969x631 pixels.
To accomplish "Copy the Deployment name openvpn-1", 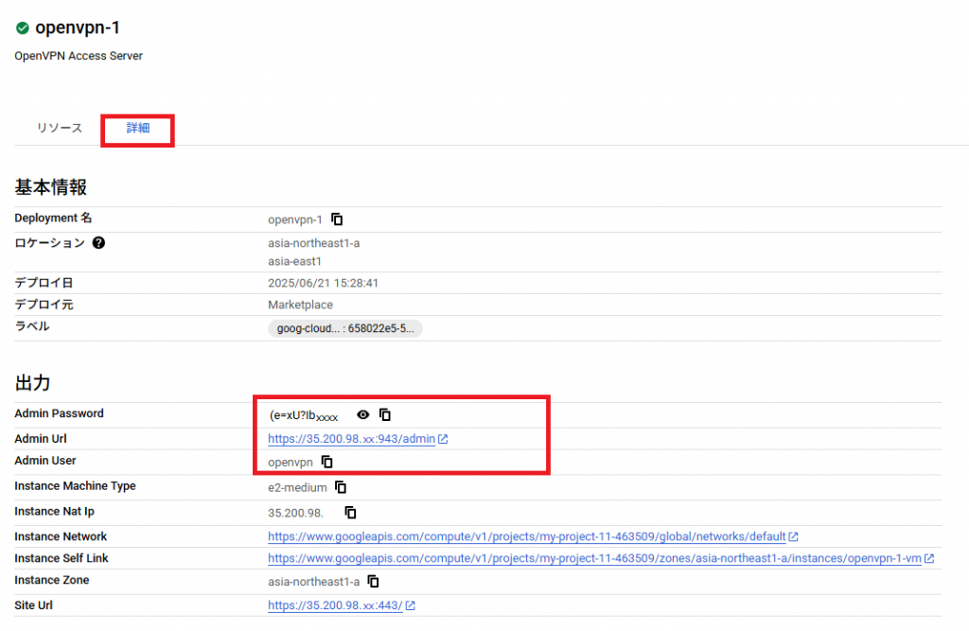I will [x=337, y=219].
